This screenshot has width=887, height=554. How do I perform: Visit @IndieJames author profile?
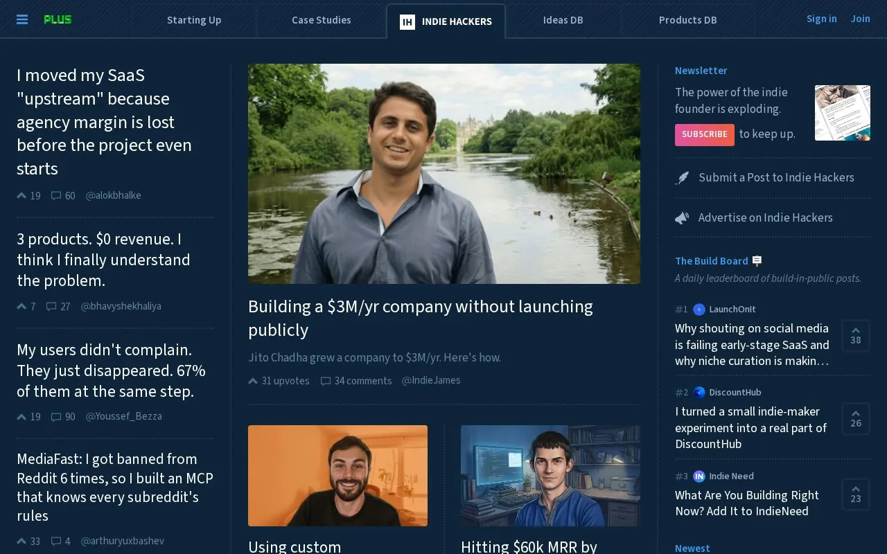point(431,380)
